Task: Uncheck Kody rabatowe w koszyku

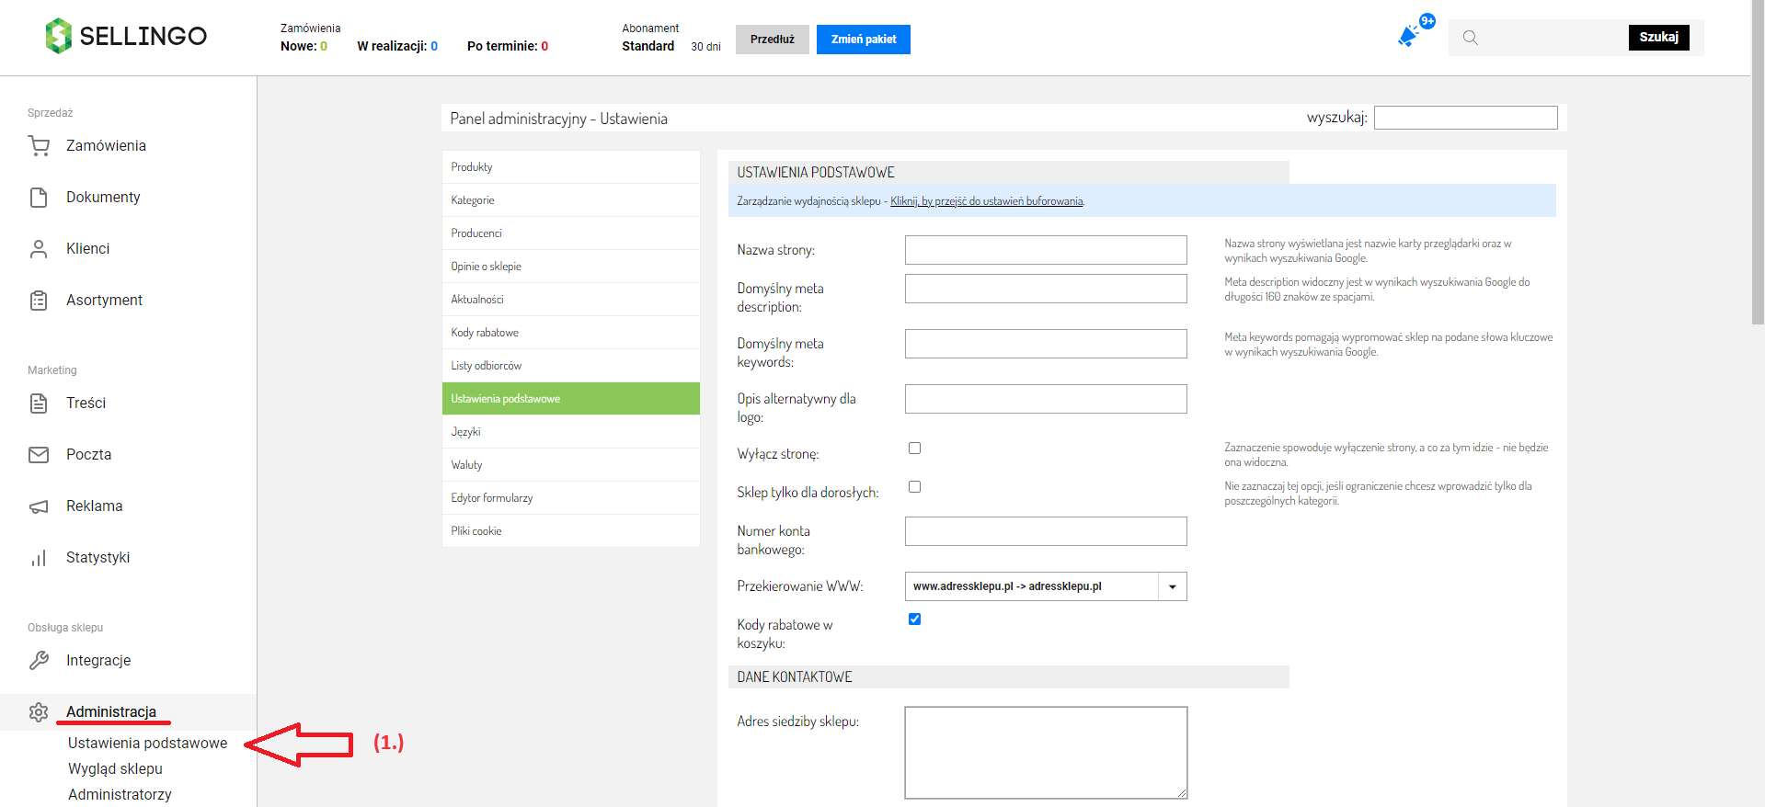Action: pyautogui.click(x=914, y=619)
